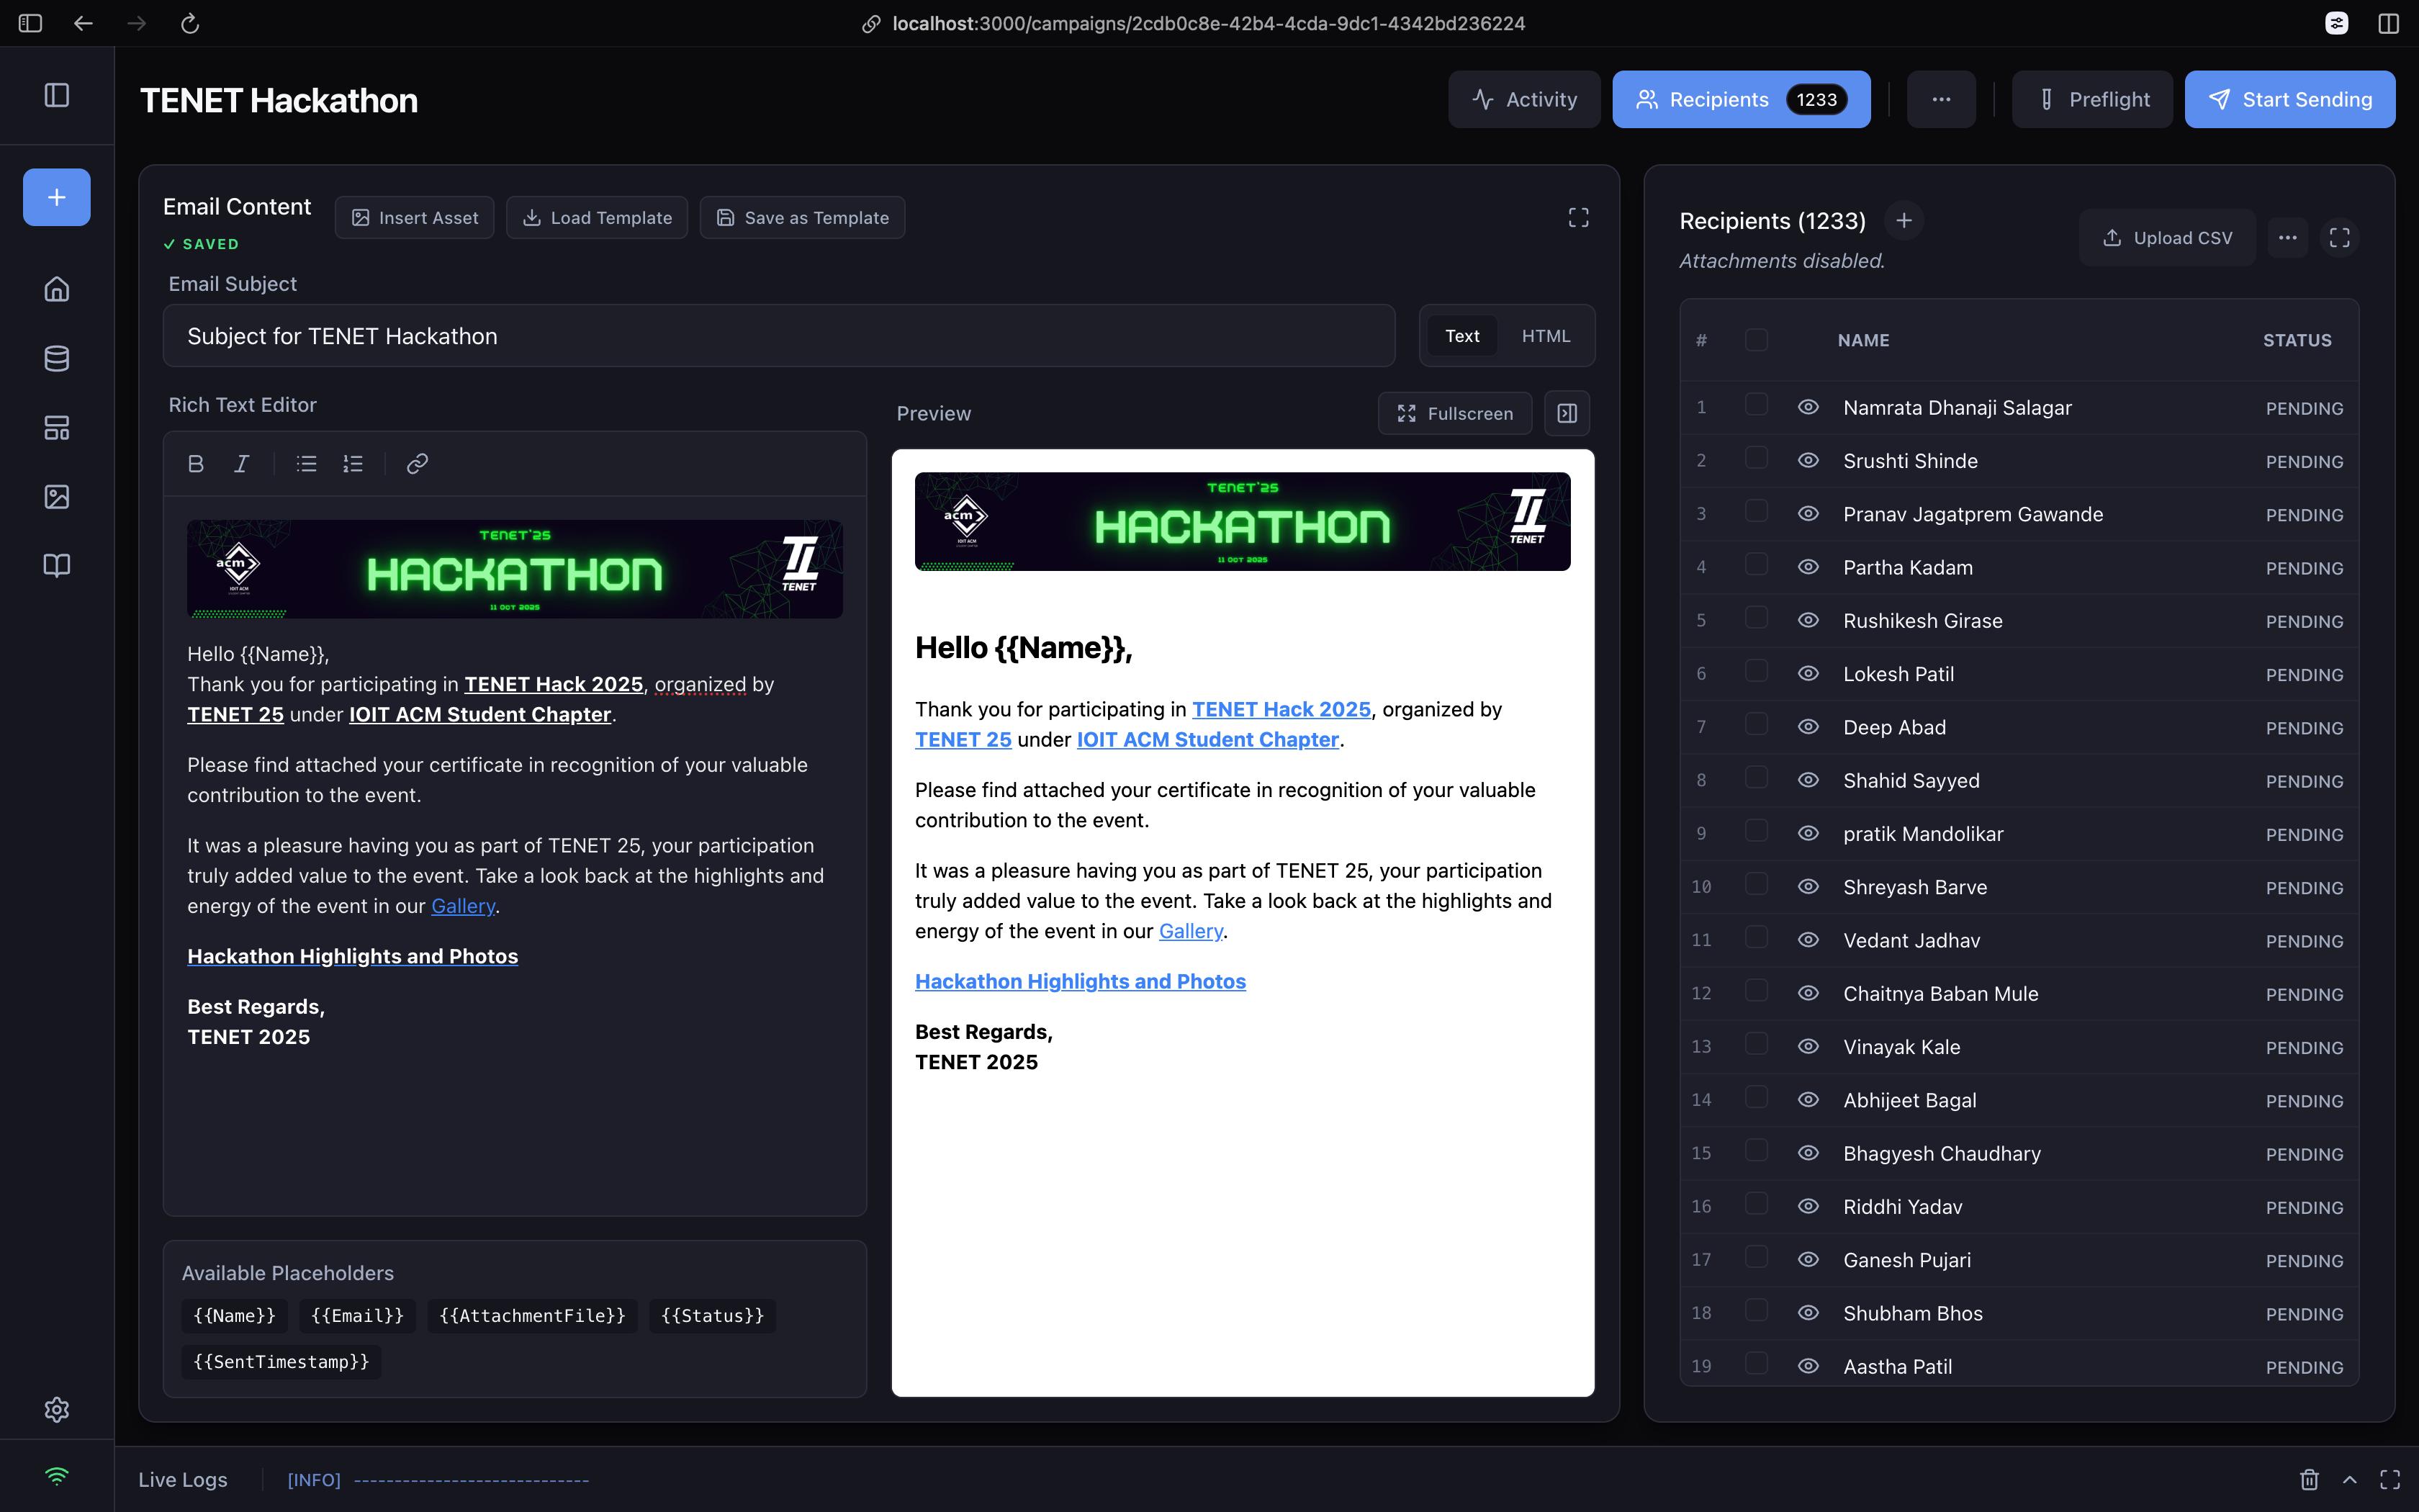
Task: Click the NAME column header
Action: point(1863,340)
